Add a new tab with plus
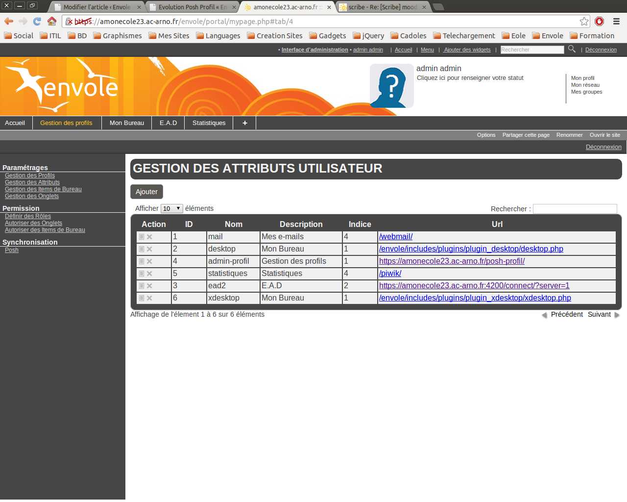The height and width of the screenshot is (502, 627). point(244,123)
